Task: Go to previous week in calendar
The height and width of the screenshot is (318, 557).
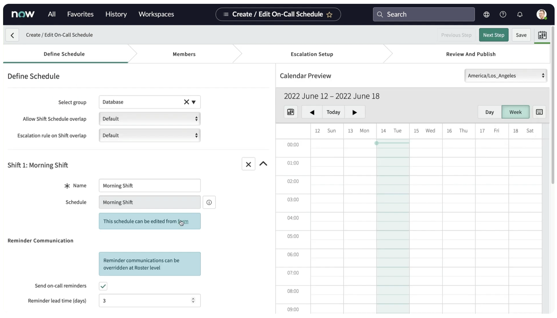Action: coord(312,112)
